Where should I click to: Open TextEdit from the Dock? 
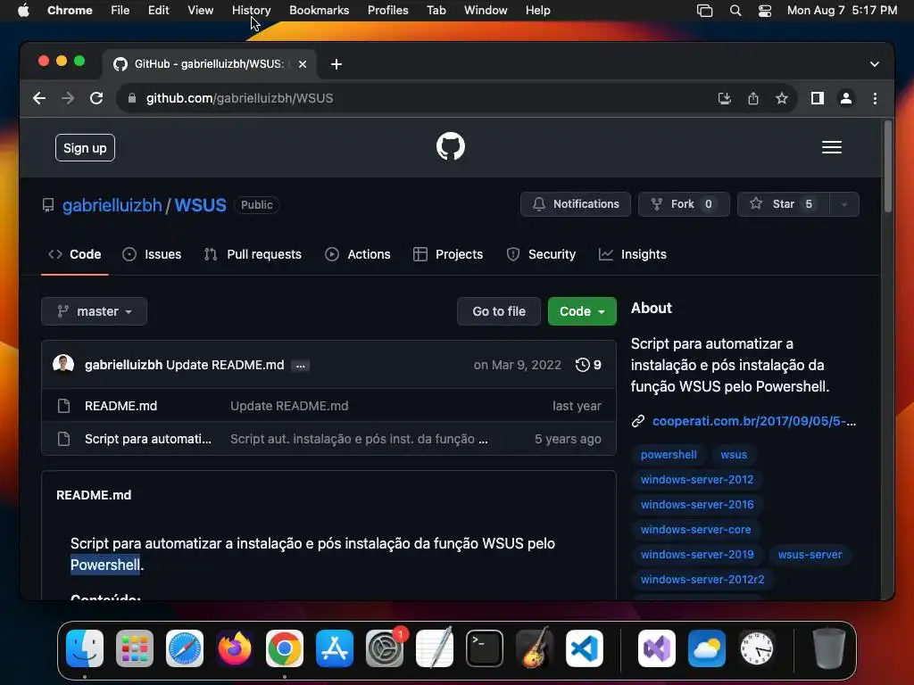(x=435, y=648)
